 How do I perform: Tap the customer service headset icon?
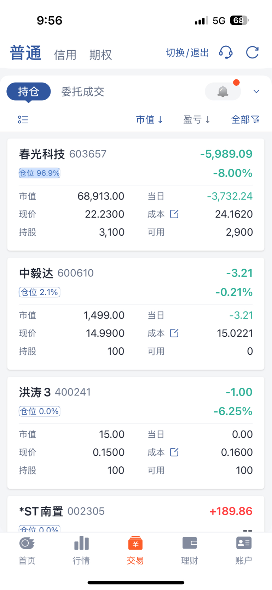tap(226, 52)
